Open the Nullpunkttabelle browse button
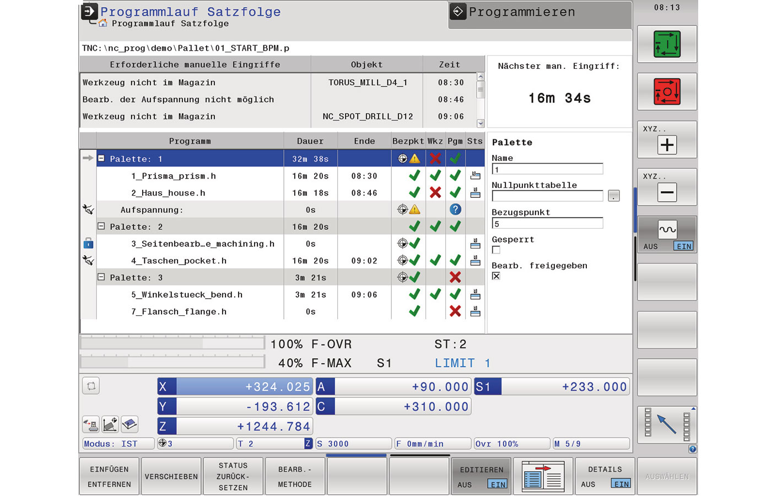 tap(614, 196)
